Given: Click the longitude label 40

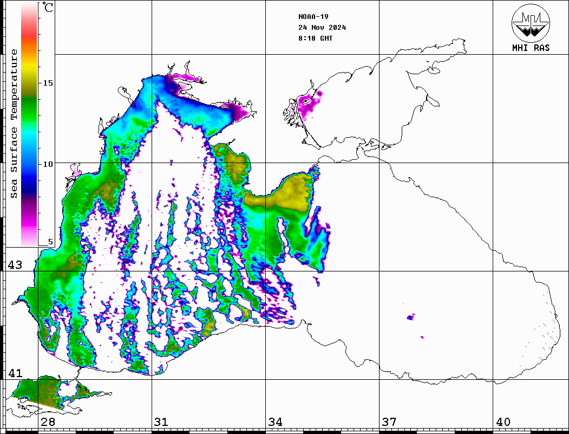Looking at the screenshot, I should tap(503, 422).
